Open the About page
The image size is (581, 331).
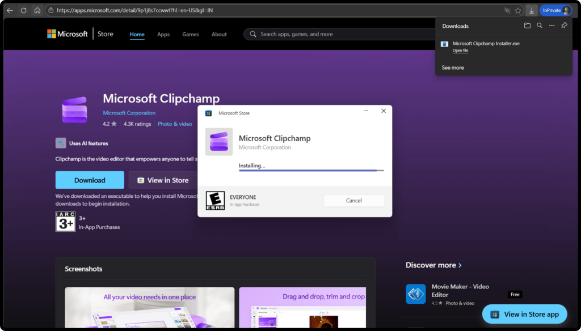pyautogui.click(x=219, y=34)
